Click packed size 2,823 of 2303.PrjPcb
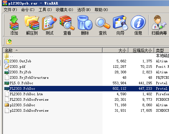169x134 pixels. click(x=147, y=72)
